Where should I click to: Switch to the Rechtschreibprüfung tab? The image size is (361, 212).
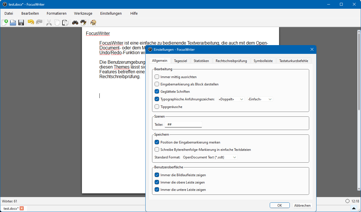click(231, 61)
